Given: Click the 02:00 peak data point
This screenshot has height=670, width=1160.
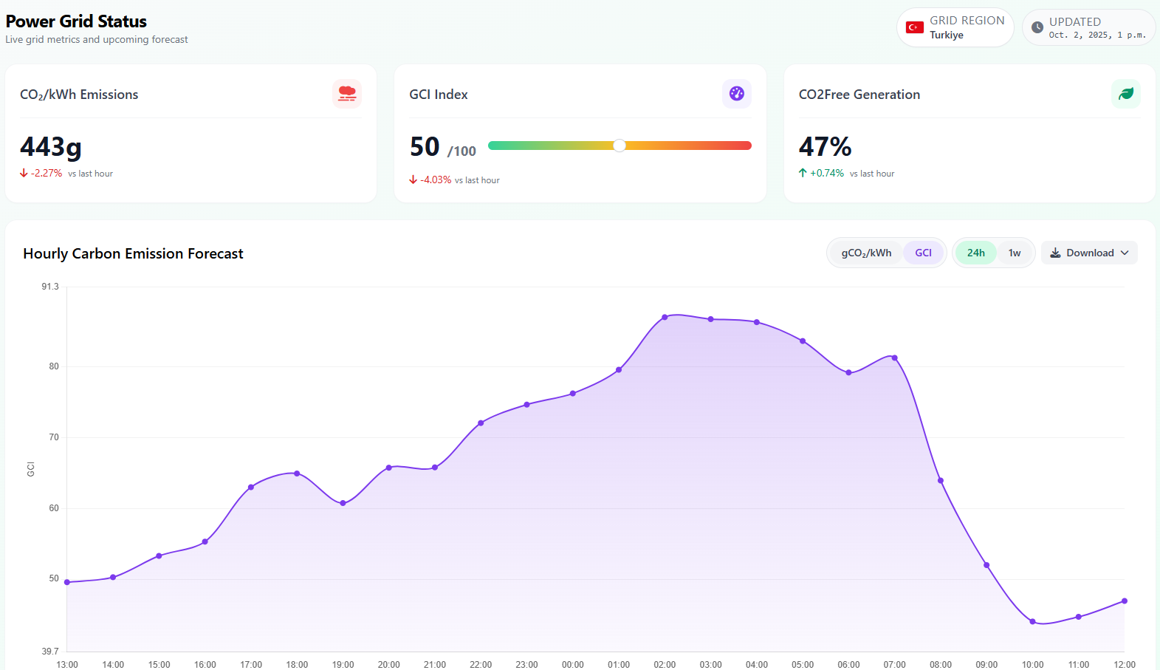Looking at the screenshot, I should [665, 317].
